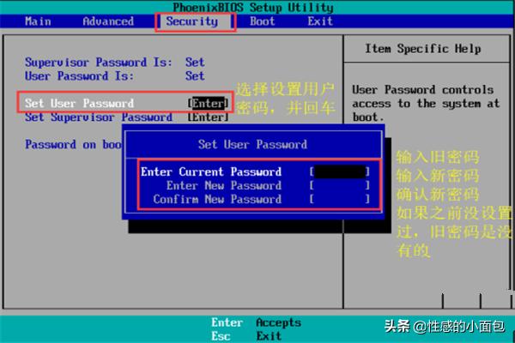Select the Password on boot setting
Screen dimensions: 515x343
point(73,145)
